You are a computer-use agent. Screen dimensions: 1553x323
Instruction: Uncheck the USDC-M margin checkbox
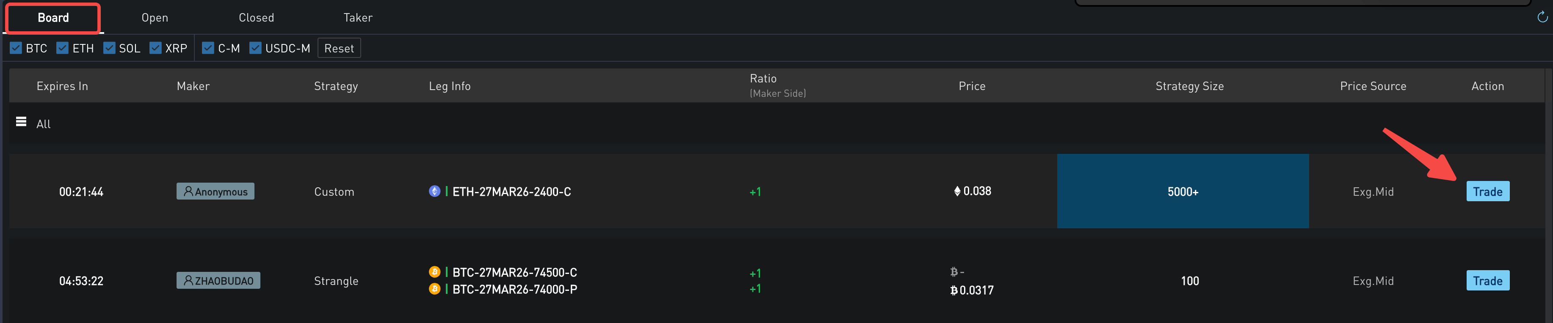point(256,48)
